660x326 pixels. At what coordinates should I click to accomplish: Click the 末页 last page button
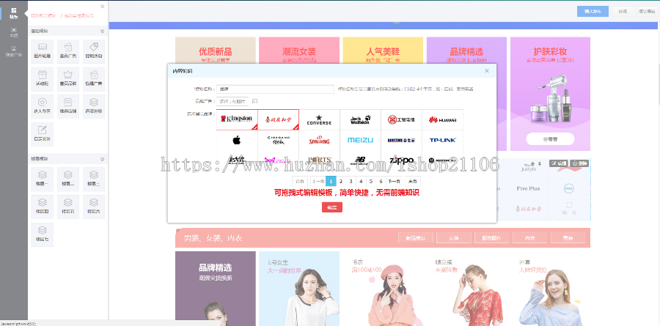412,181
